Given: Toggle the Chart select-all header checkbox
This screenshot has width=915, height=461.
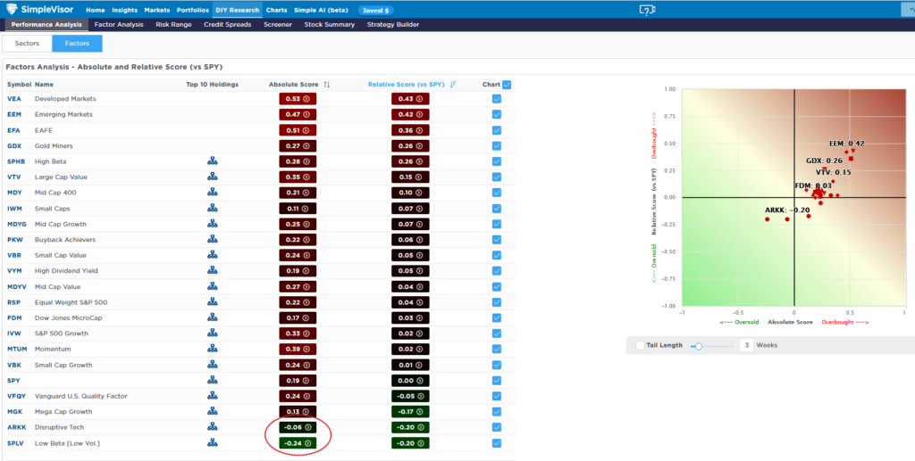Looking at the screenshot, I should (x=507, y=85).
